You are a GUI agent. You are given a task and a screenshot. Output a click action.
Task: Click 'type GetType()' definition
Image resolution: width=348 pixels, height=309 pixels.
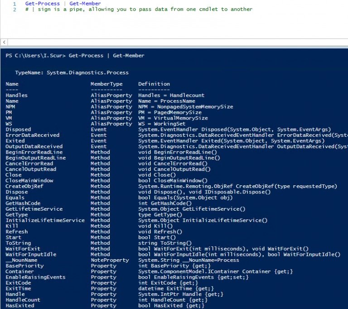[160, 215]
